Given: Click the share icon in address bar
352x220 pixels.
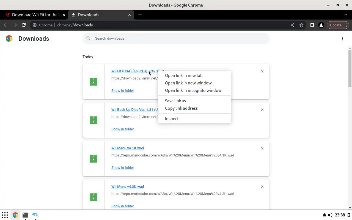Looking at the screenshot, I should coord(293,25).
